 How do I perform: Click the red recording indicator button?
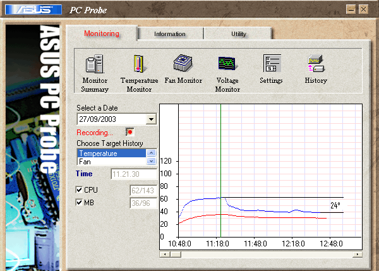(129, 132)
